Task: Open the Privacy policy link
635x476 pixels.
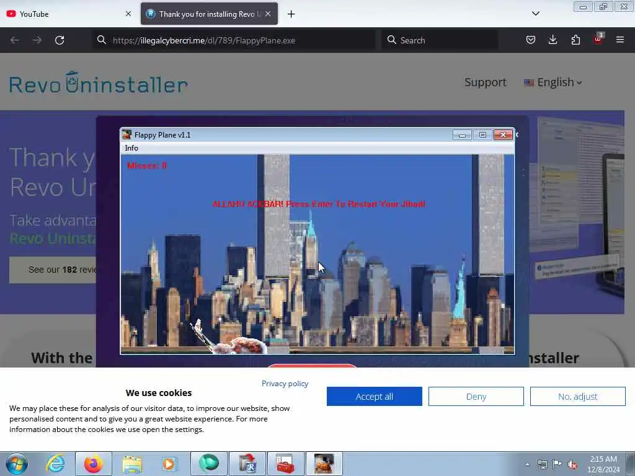Action: (x=285, y=383)
